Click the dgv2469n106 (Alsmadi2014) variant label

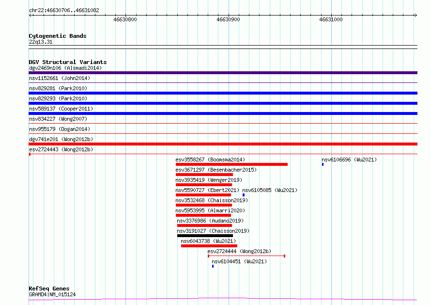[65, 68]
